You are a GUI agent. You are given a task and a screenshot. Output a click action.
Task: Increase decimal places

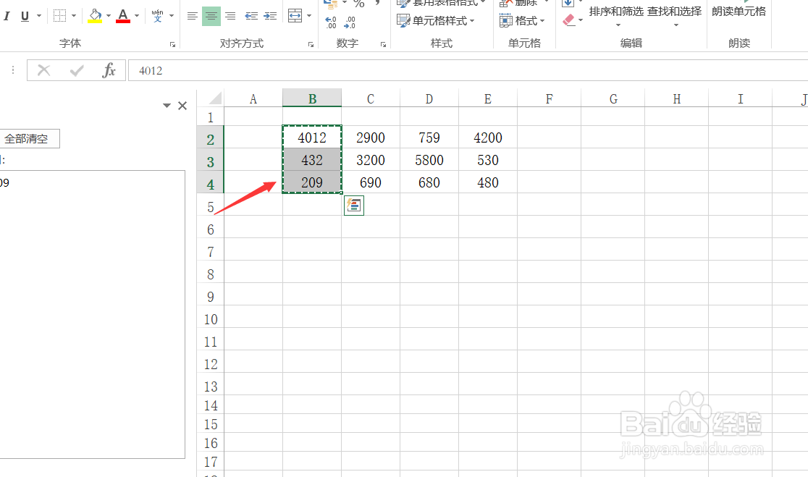coord(331,22)
